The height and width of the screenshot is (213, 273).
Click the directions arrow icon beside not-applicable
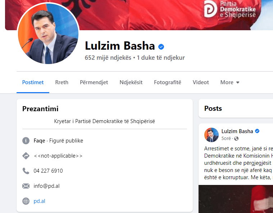pos(26,156)
